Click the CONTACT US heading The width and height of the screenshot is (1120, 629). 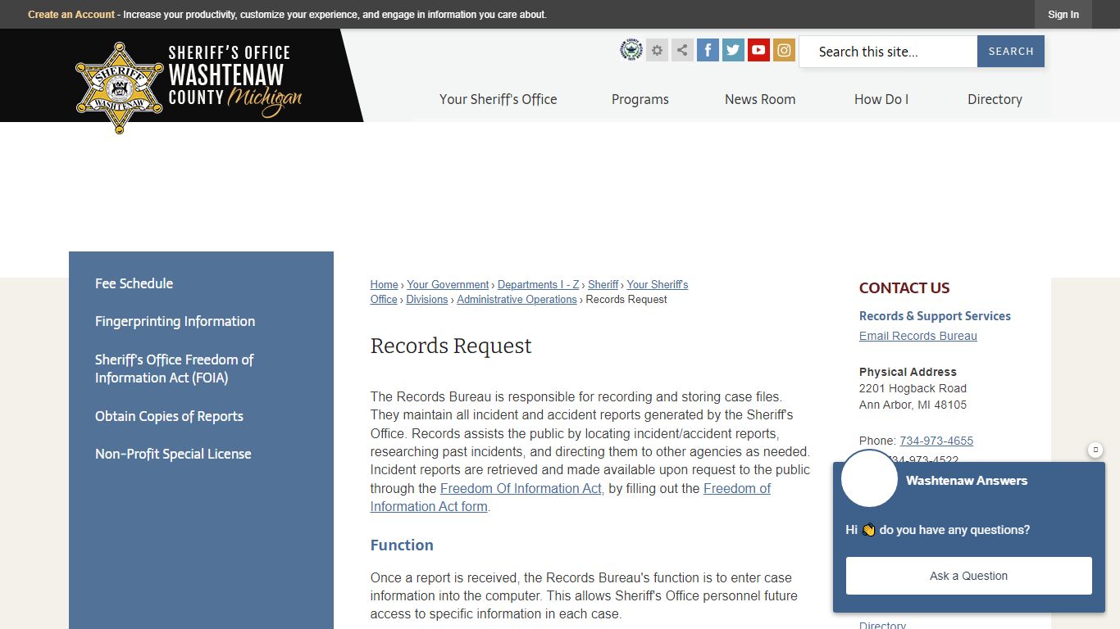point(904,288)
